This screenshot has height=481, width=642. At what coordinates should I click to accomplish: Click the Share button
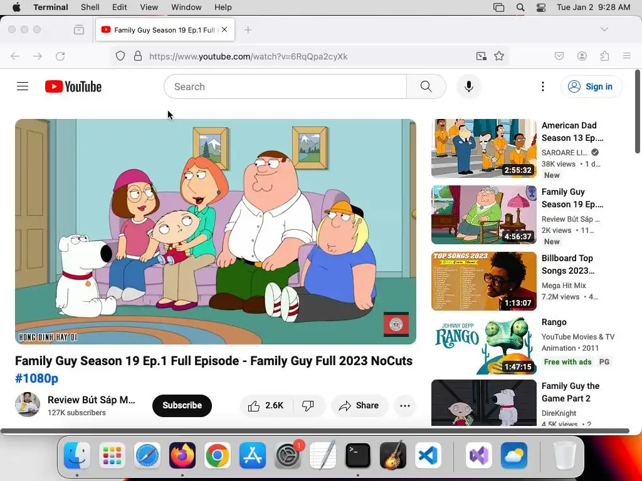click(359, 405)
